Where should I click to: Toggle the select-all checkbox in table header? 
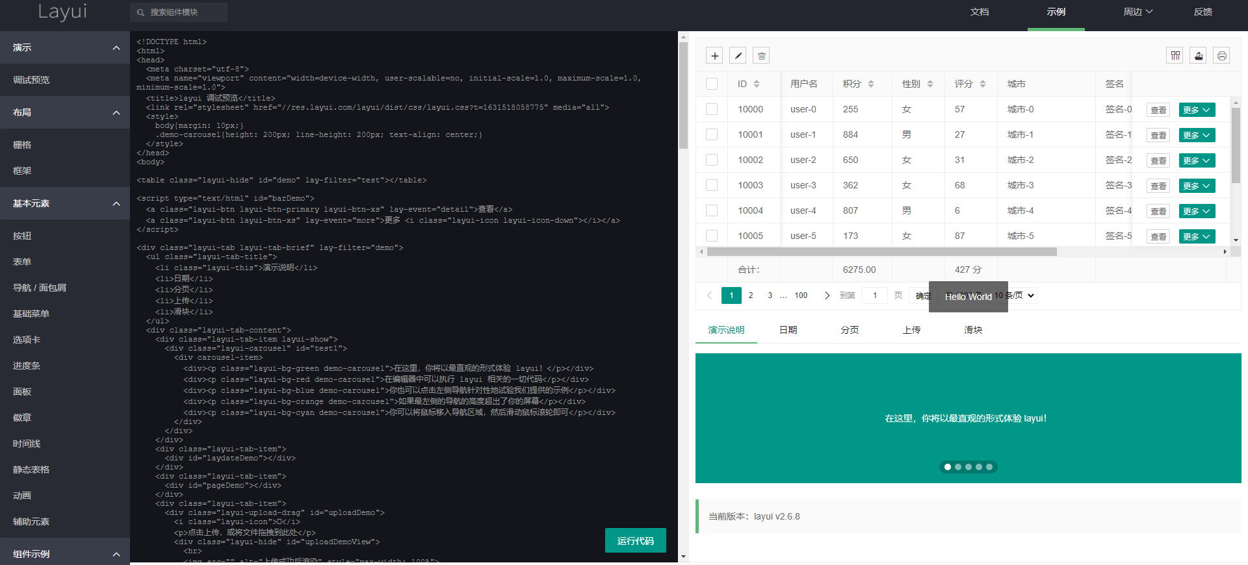pos(712,84)
